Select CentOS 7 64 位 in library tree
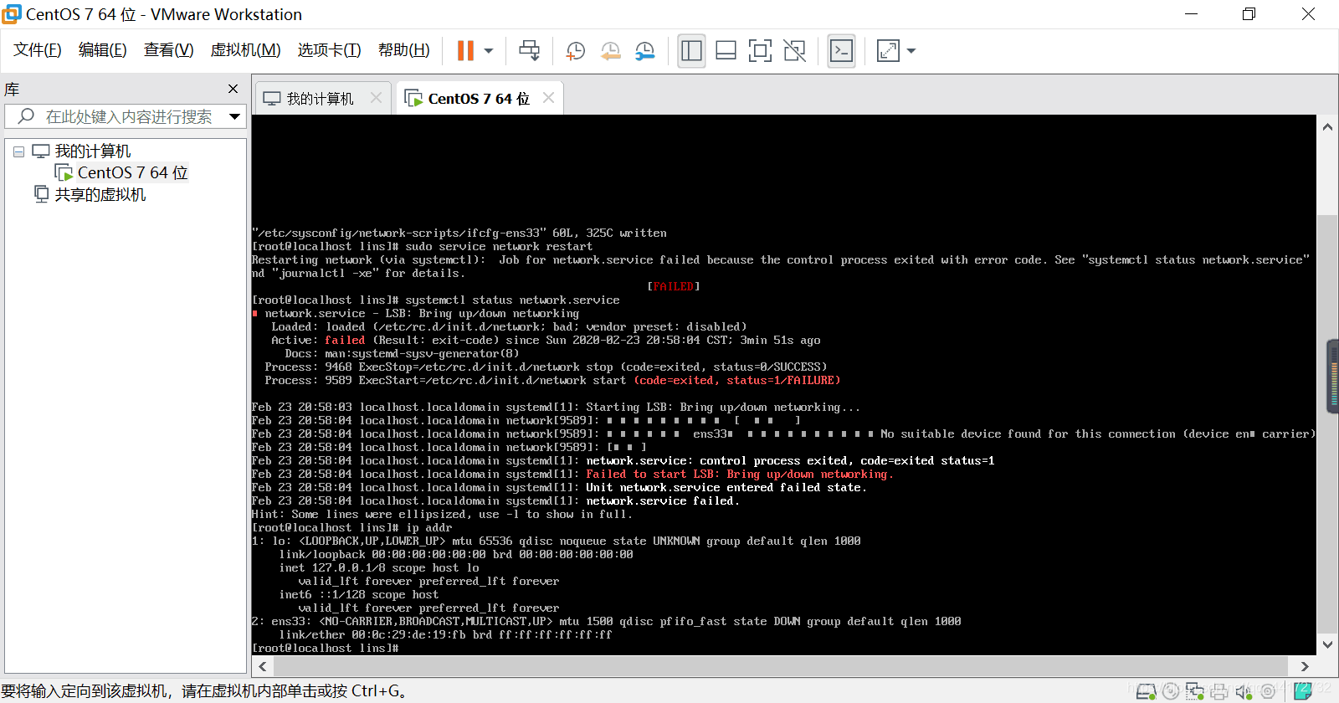 (132, 172)
